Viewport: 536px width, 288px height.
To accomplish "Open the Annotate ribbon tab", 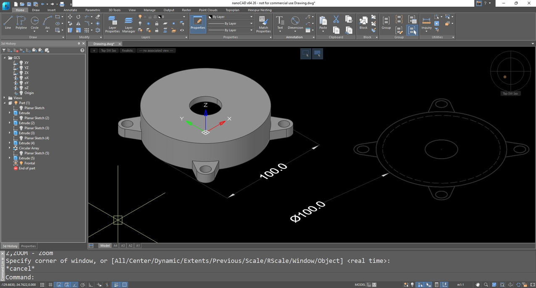I will (70, 10).
